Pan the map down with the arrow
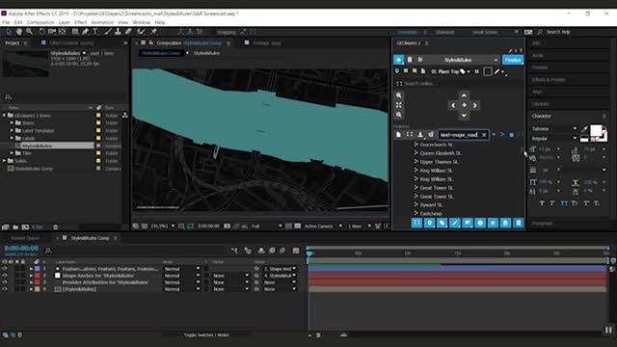The height and width of the screenshot is (347, 617). click(x=464, y=116)
